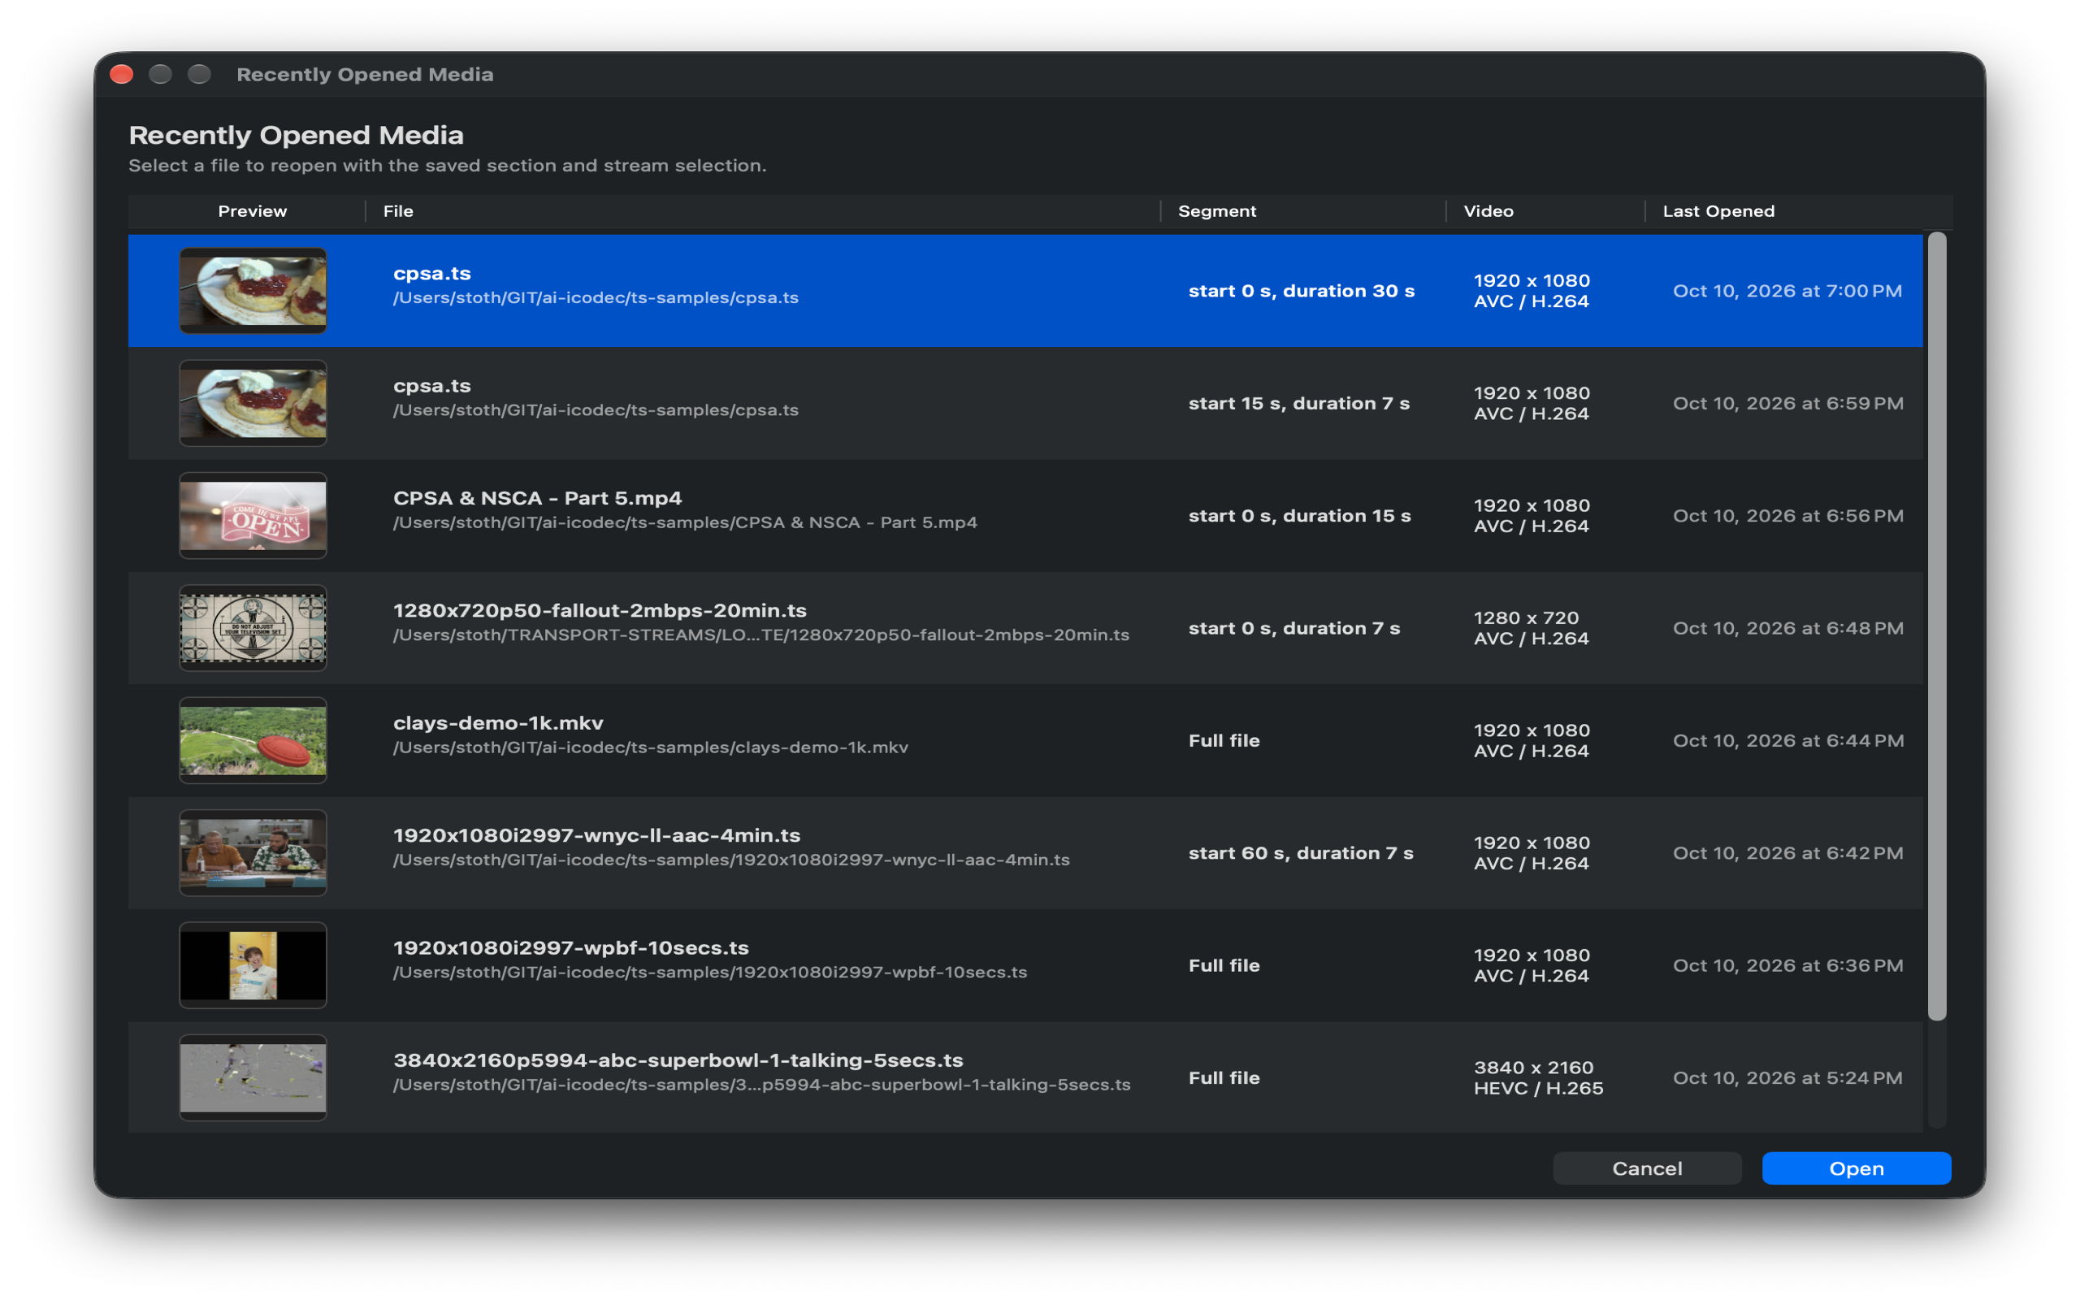Click the Cancel button
2080x1300 pixels.
(1647, 1168)
